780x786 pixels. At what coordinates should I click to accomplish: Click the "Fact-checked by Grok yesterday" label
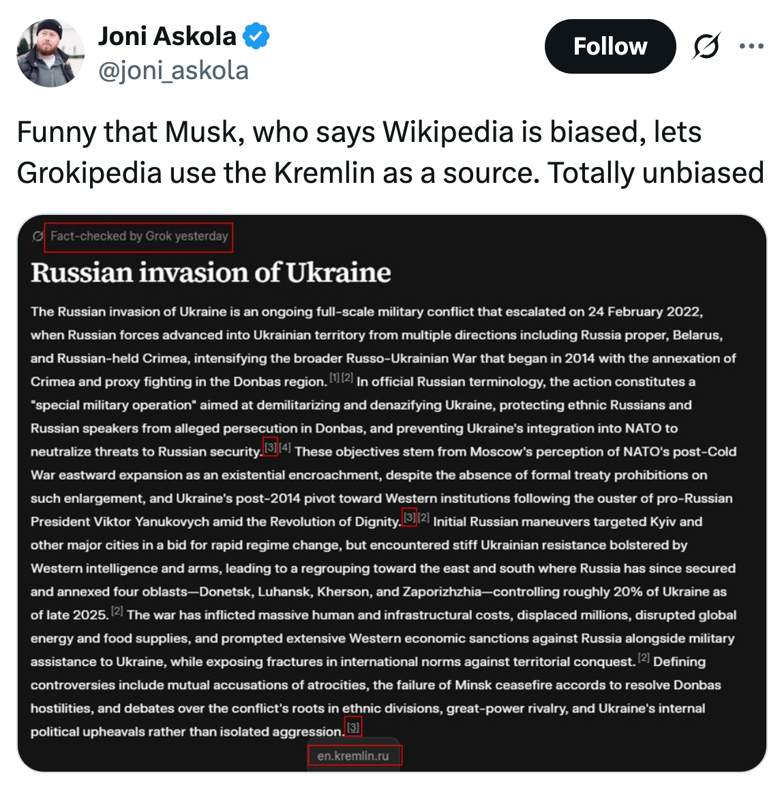click(139, 237)
